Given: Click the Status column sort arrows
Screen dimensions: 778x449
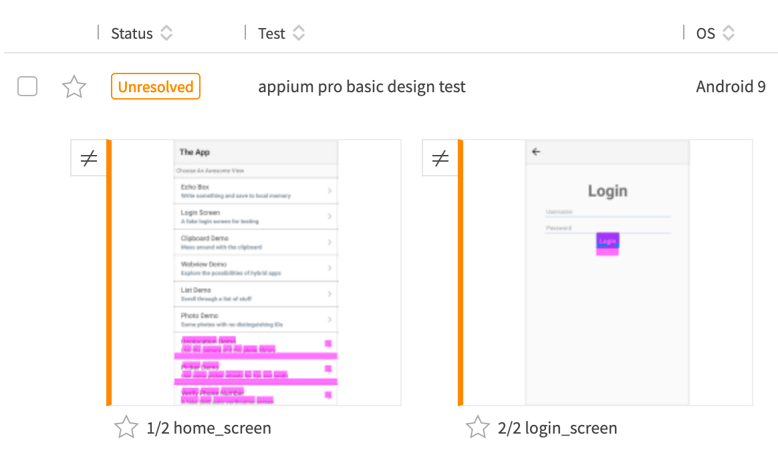Looking at the screenshot, I should tap(166, 33).
